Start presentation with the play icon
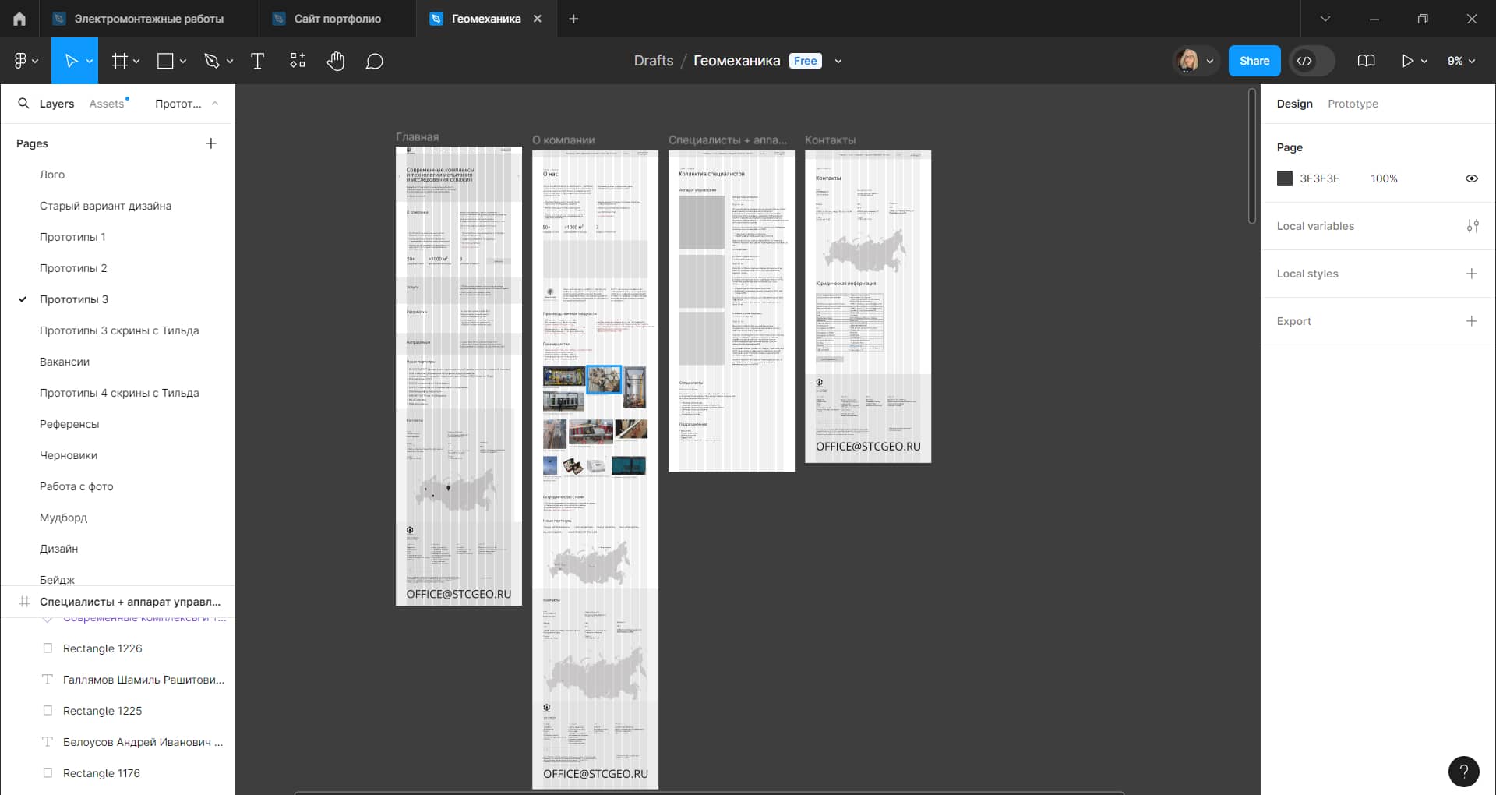This screenshot has height=795, width=1496. pos(1407,61)
